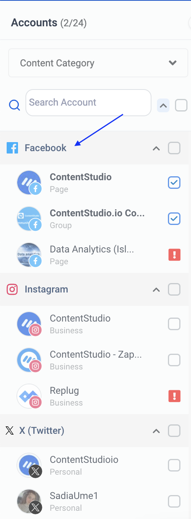Click the X (Twitter) logo icon
This screenshot has height=519, width=191.
[x=9, y=431]
